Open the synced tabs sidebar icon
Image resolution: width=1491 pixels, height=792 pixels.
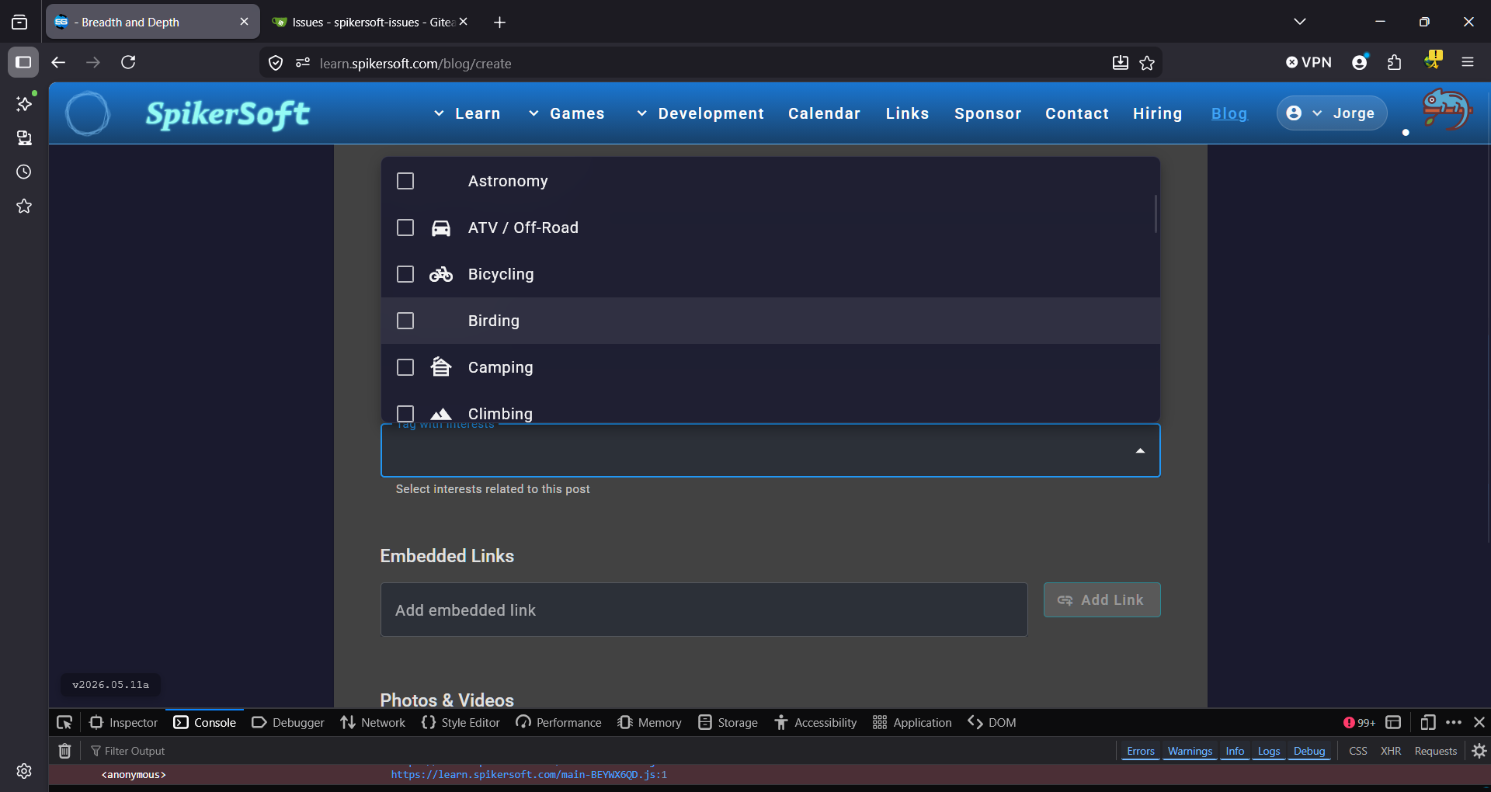point(24,137)
